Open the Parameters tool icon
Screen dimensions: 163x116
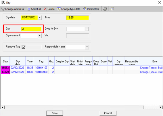[x=85, y=9]
